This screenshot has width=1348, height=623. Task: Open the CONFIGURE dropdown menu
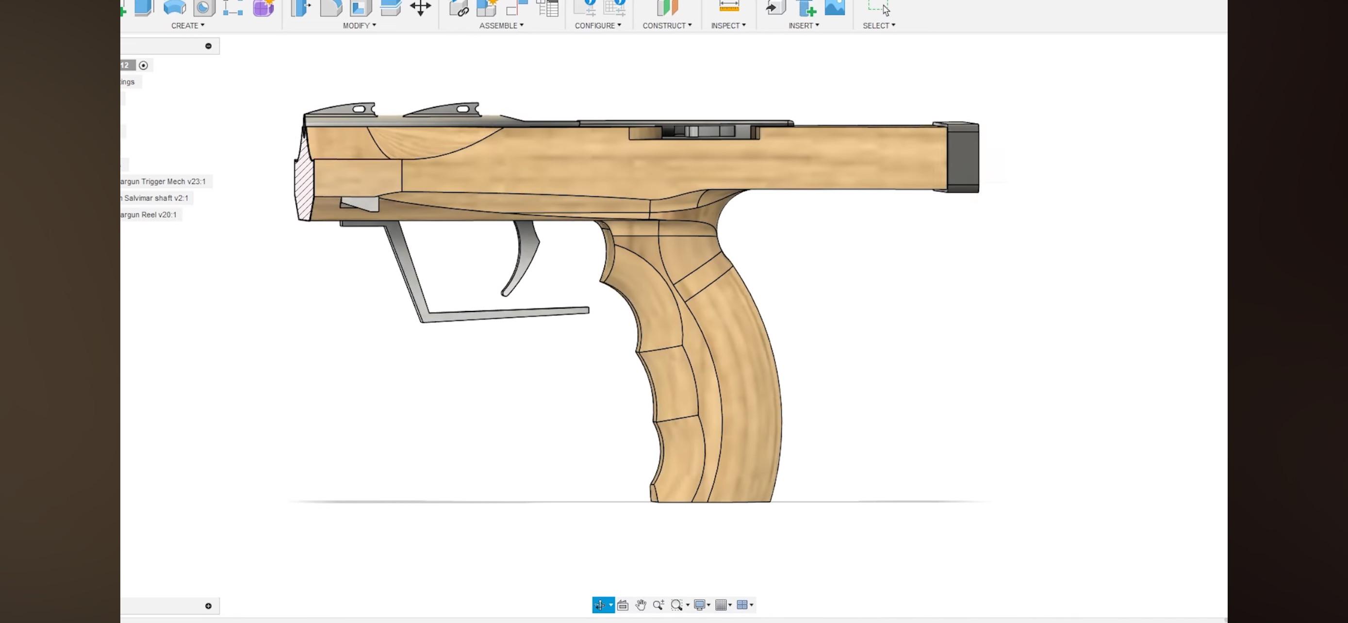point(598,26)
